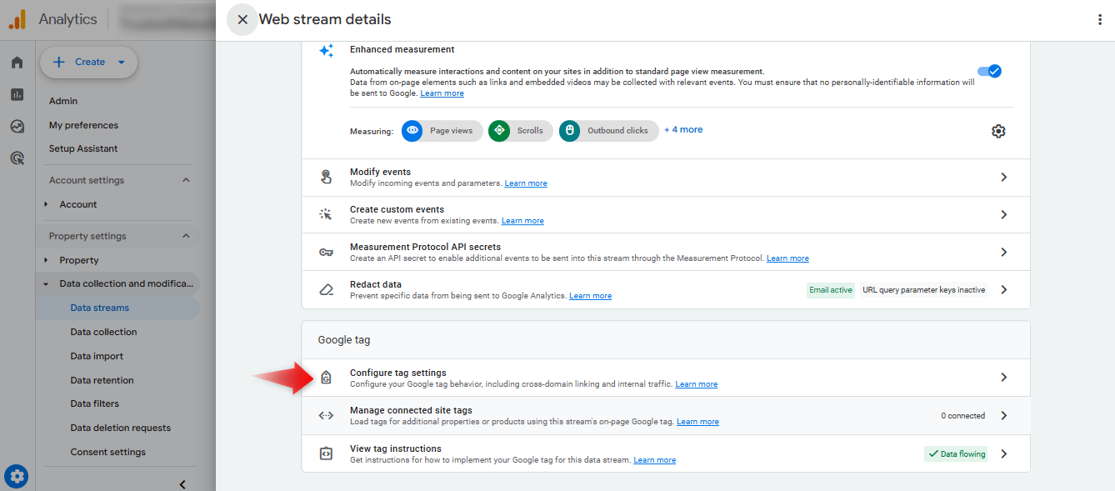Click the Outbound clicks mouse chip

pyautogui.click(x=608, y=131)
